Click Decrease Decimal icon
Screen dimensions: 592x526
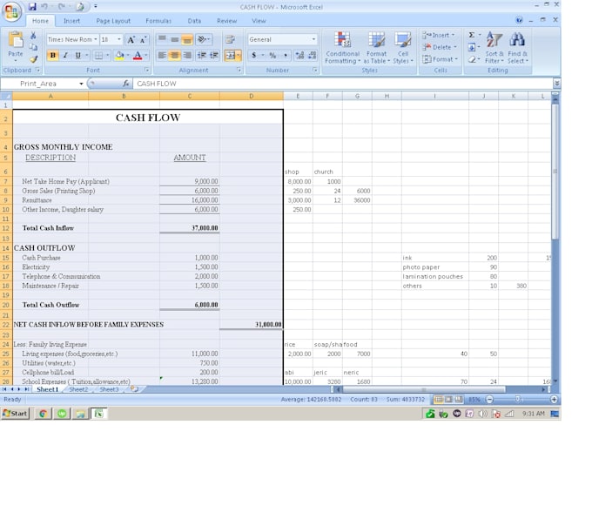coord(313,56)
